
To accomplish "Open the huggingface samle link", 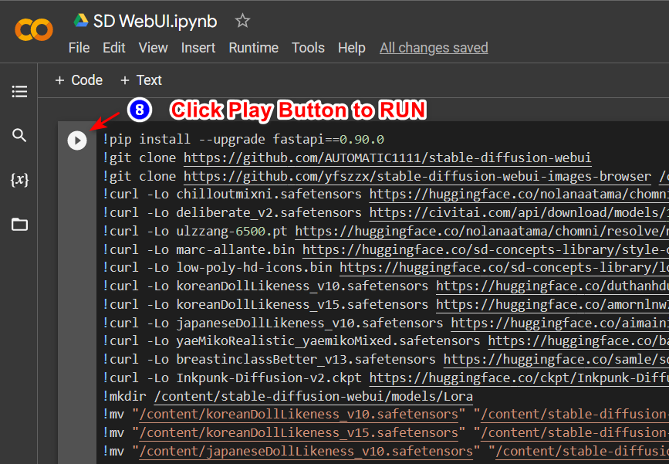I will [556, 360].
